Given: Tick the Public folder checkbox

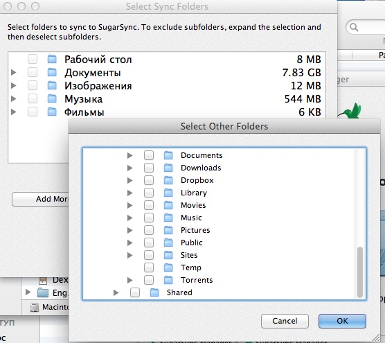Looking at the screenshot, I should 149,243.
